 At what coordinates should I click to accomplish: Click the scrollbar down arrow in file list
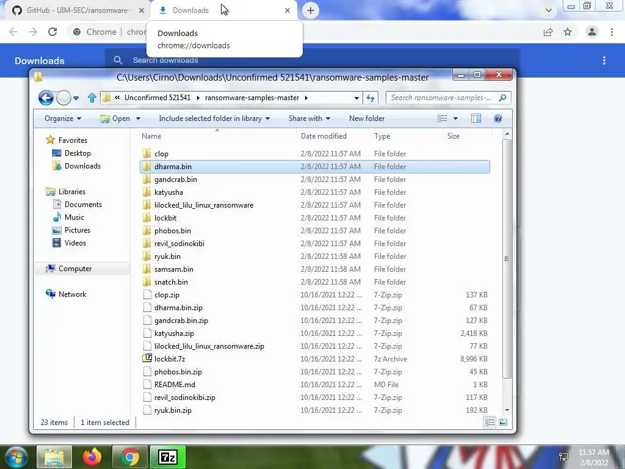pyautogui.click(x=507, y=410)
